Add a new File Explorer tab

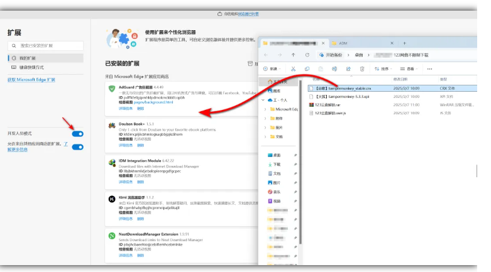pos(404,43)
